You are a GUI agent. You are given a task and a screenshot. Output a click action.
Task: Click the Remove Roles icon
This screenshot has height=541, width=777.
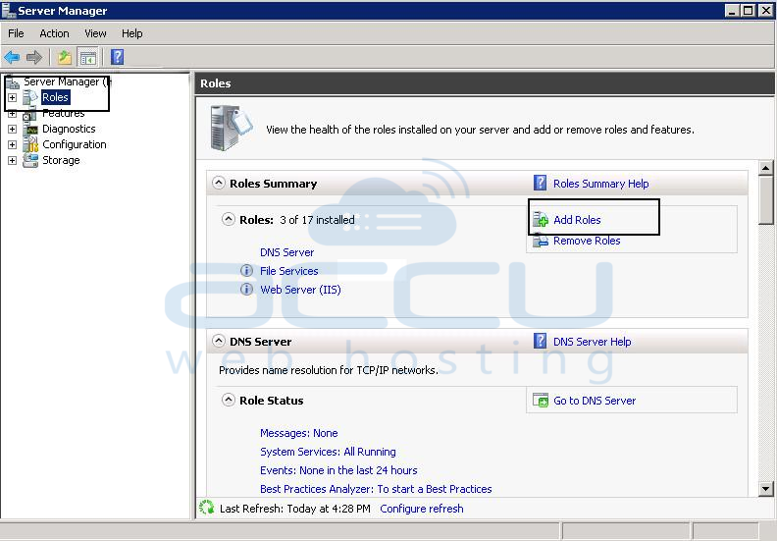click(x=540, y=241)
